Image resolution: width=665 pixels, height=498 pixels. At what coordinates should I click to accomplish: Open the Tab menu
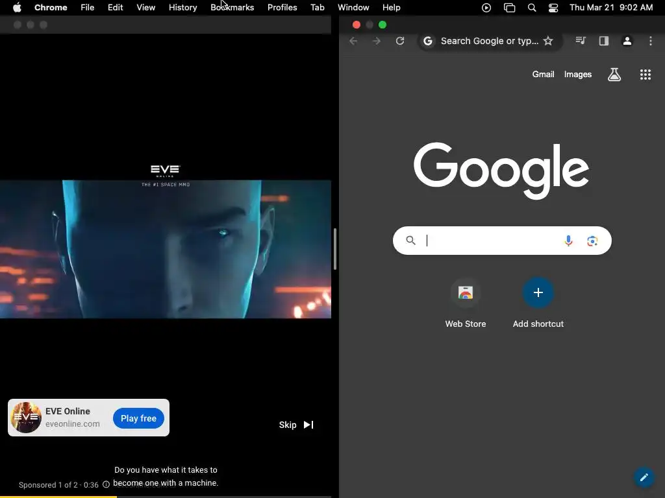[317, 8]
